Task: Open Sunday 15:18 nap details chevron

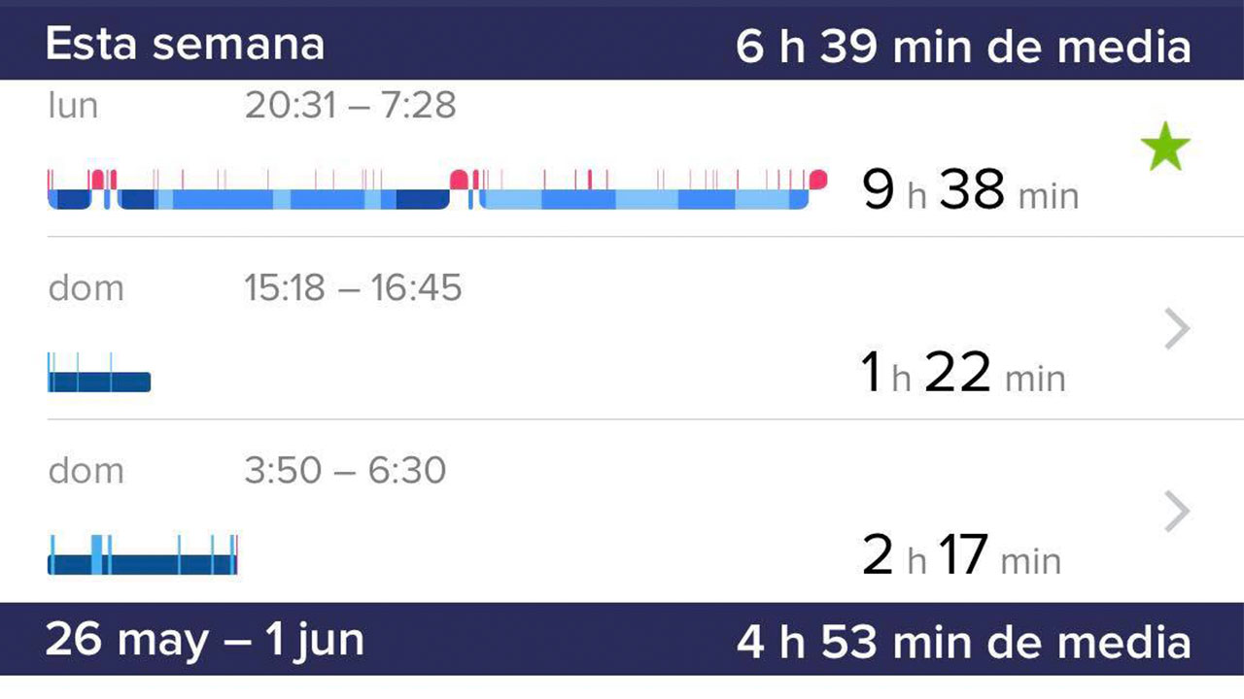Action: click(1177, 329)
